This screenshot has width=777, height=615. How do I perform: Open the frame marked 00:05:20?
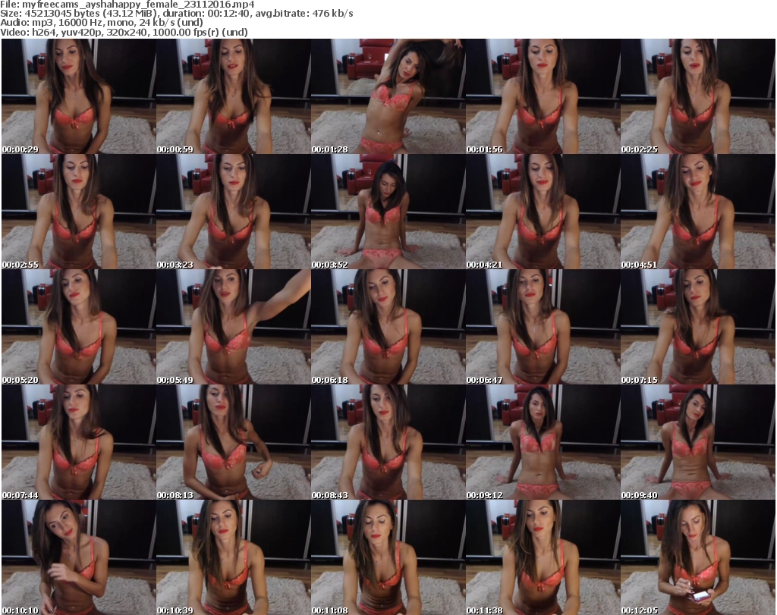(79, 328)
